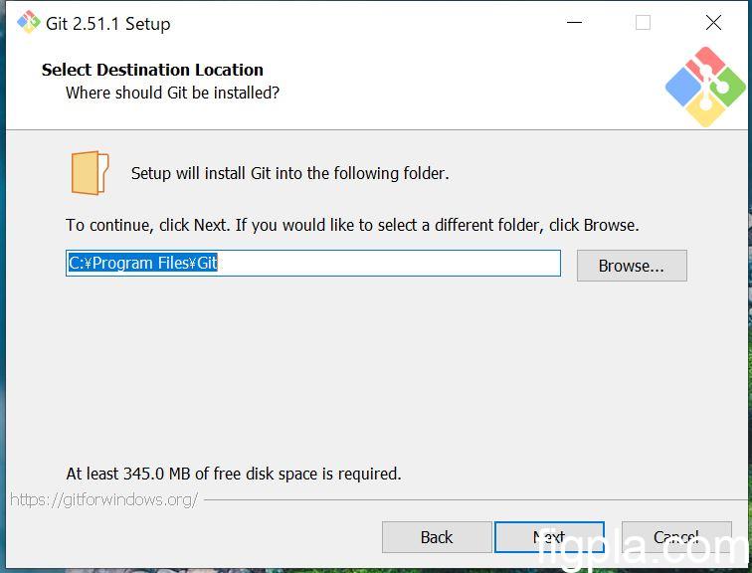Open the gitforwindows.org link
The height and width of the screenshot is (573, 752).
(103, 499)
